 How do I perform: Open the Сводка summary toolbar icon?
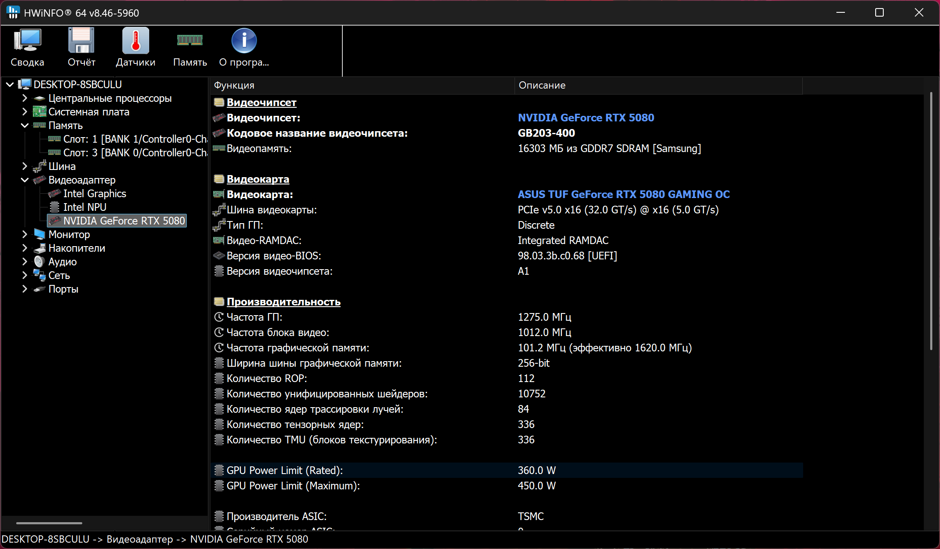[27, 41]
